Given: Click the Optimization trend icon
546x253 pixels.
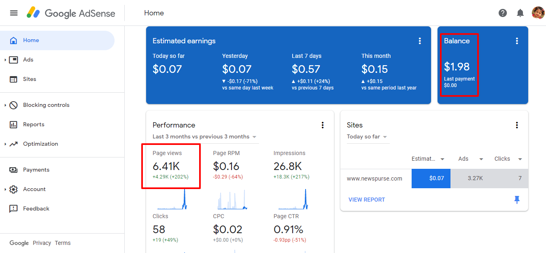Looking at the screenshot, I should [13, 144].
